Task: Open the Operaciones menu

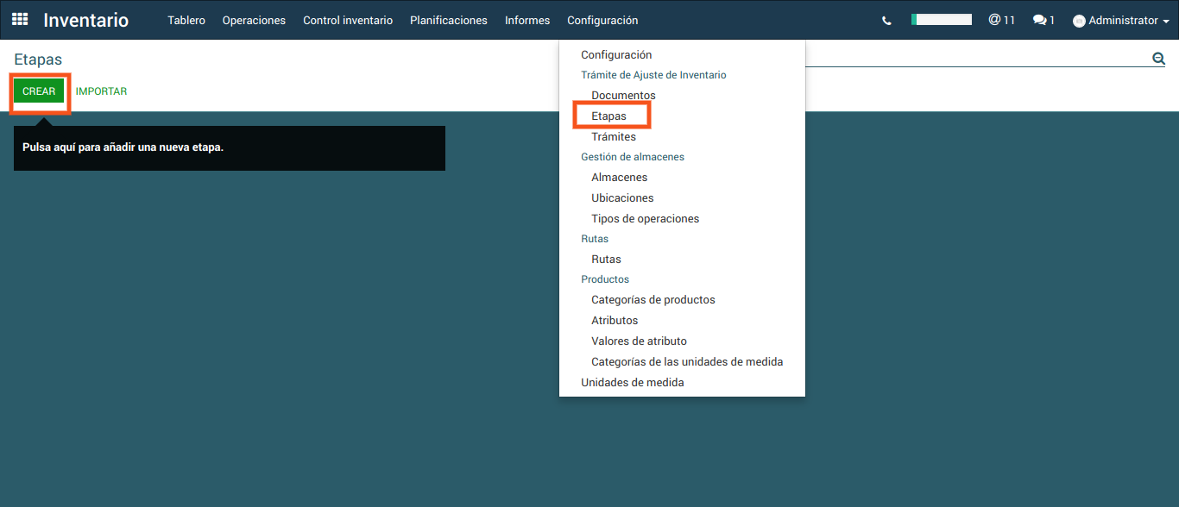Action: pyautogui.click(x=254, y=20)
